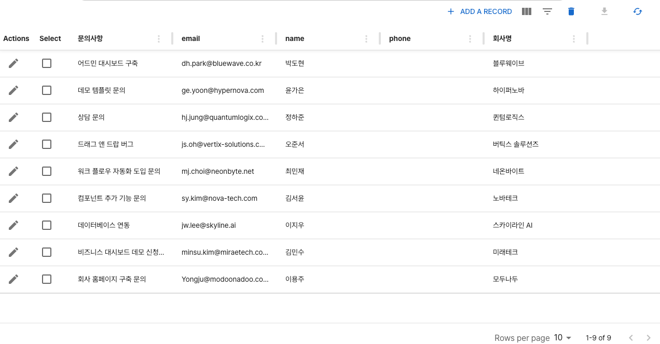Click the company cell 블루웨이브
660x344 pixels.
tap(508, 63)
